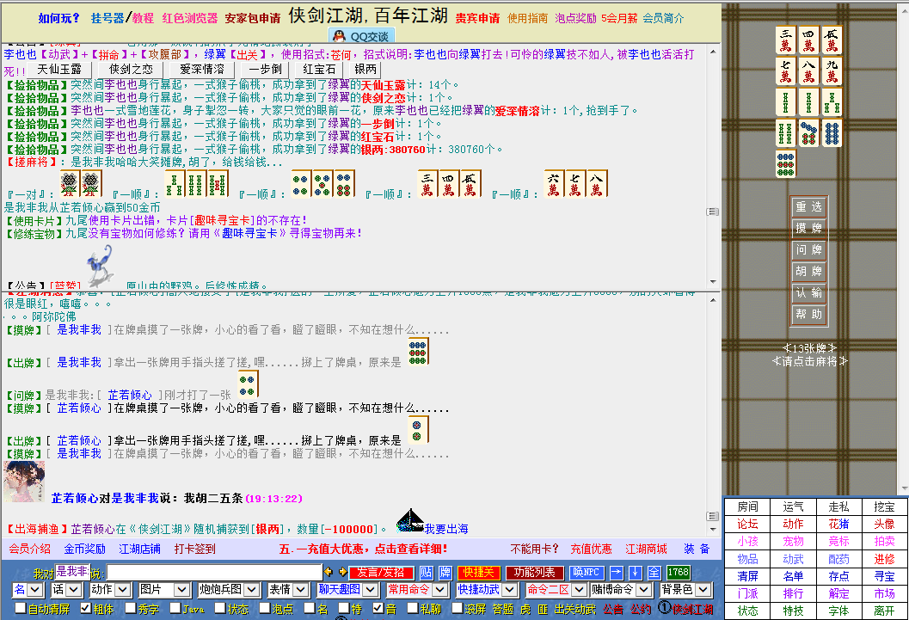Tick the 滚屏 checkbox
The height and width of the screenshot is (620, 909).
coord(458,608)
